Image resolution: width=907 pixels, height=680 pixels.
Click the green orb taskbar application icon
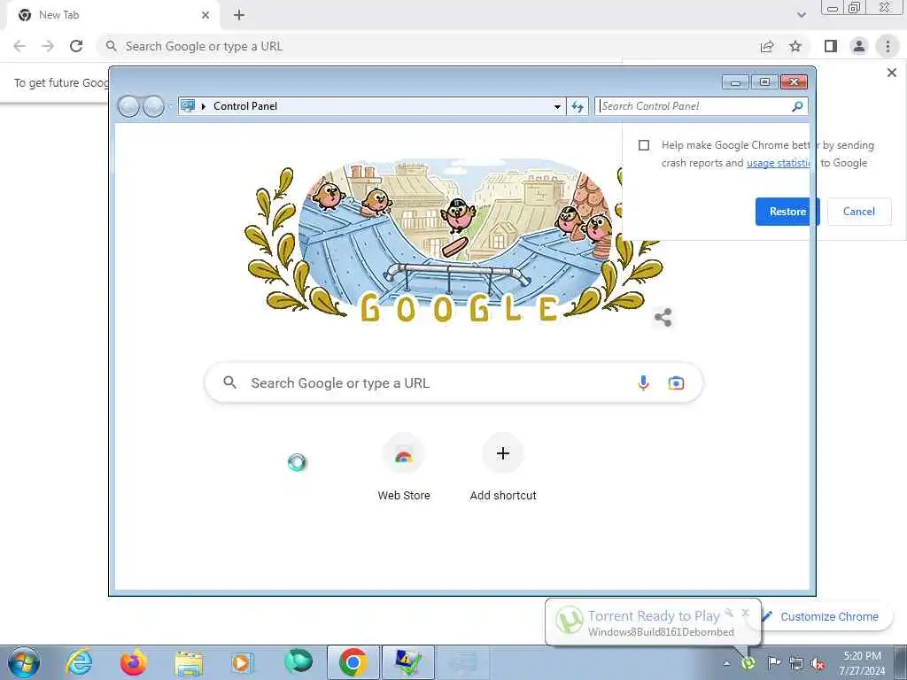click(x=298, y=661)
